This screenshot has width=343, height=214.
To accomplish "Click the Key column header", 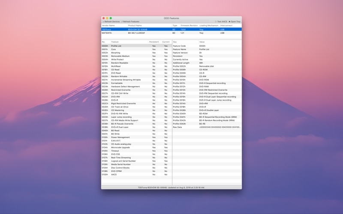I will [x=185, y=42].
